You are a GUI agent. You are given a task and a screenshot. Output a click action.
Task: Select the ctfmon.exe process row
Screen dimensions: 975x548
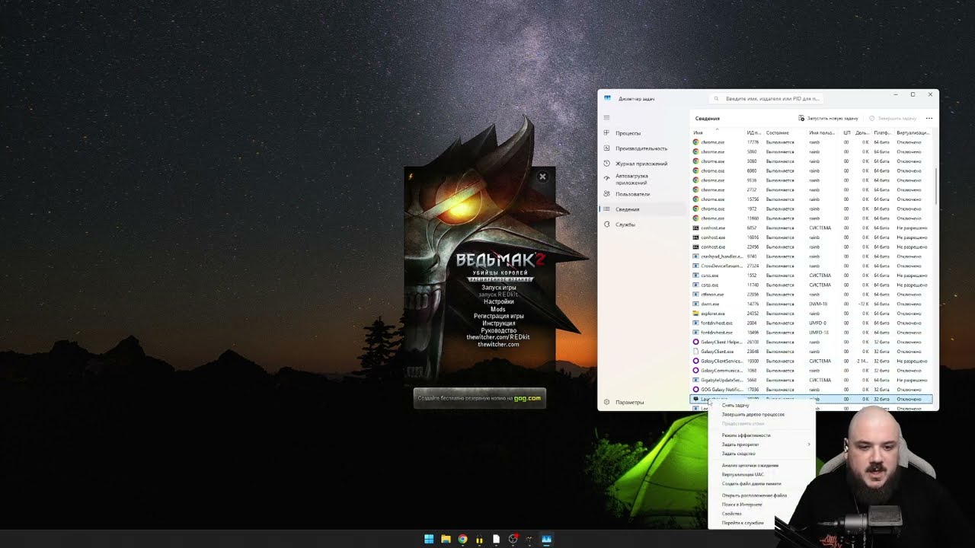[811, 295]
